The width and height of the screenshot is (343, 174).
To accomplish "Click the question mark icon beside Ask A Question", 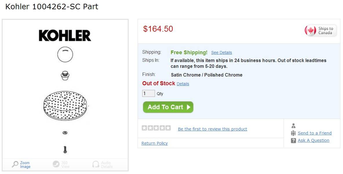I will click(x=293, y=141).
